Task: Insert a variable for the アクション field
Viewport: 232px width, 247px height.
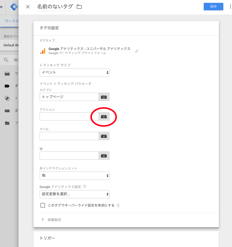Action: (x=104, y=116)
